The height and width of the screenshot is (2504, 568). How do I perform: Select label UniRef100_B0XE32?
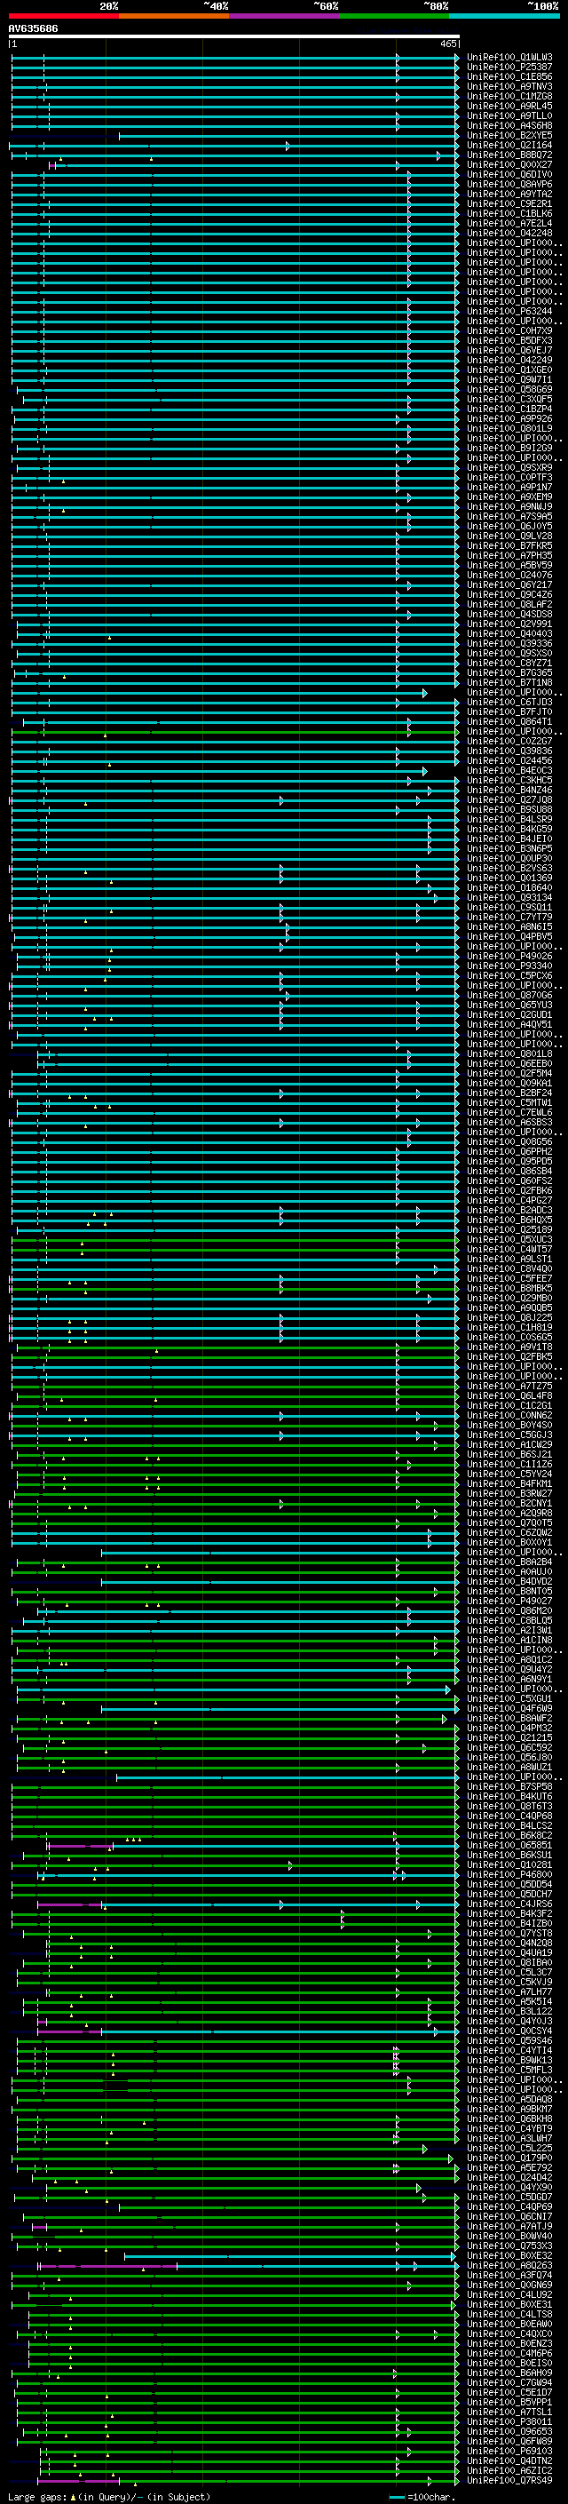point(509,2255)
